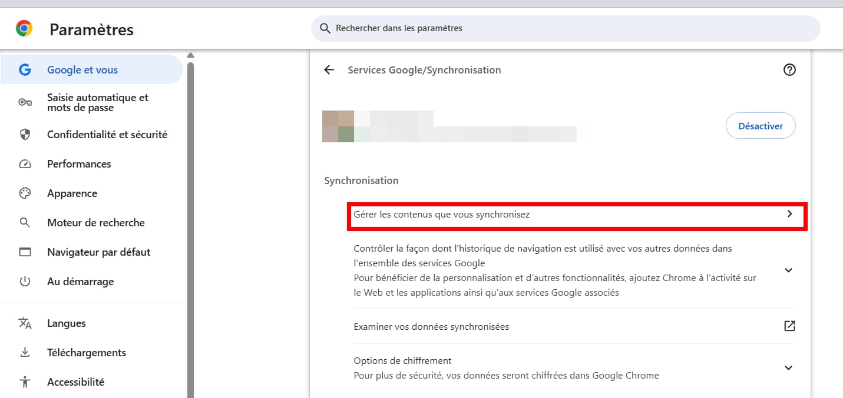This screenshot has height=398, width=843.
Task: Expand Options de chiffrement chevron
Action: point(789,368)
